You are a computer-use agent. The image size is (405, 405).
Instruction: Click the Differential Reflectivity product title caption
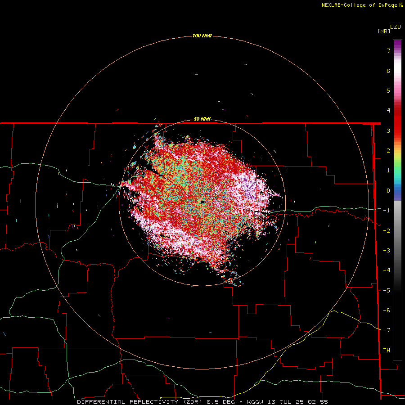tap(202, 402)
